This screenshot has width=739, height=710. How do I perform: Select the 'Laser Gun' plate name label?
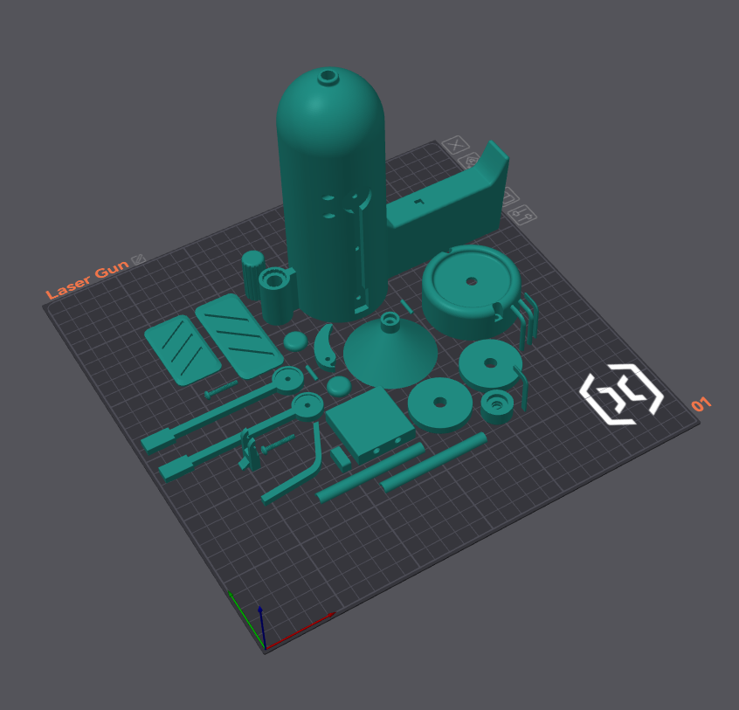point(87,279)
